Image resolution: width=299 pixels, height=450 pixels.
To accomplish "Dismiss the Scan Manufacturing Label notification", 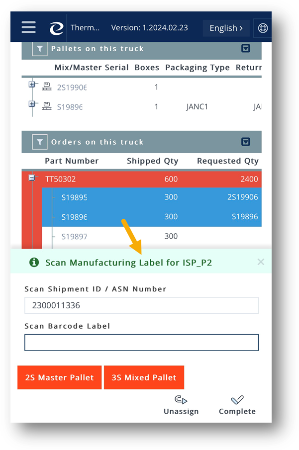I will click(x=261, y=262).
